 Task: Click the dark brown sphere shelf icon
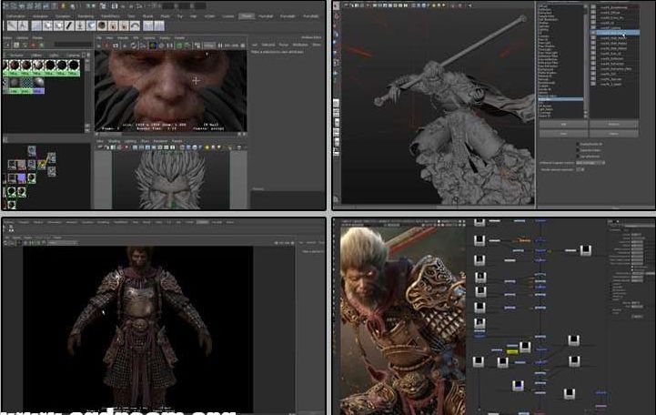tap(102, 25)
